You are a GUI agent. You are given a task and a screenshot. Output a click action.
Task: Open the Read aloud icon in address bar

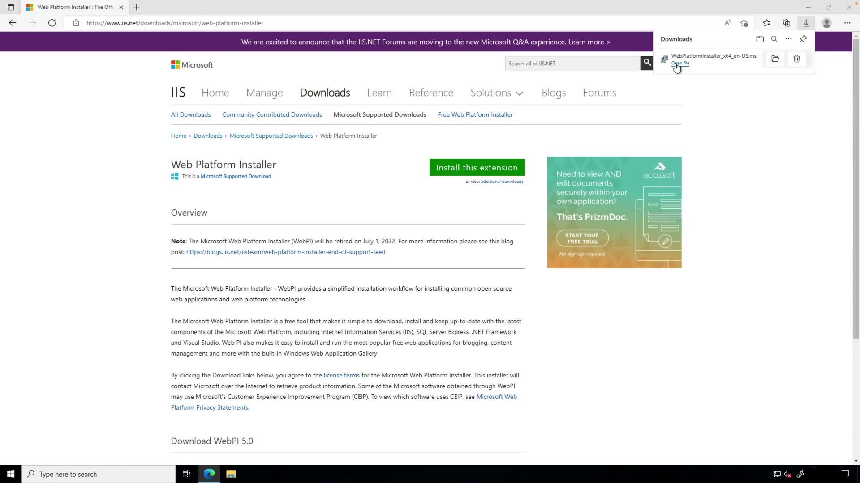(728, 23)
